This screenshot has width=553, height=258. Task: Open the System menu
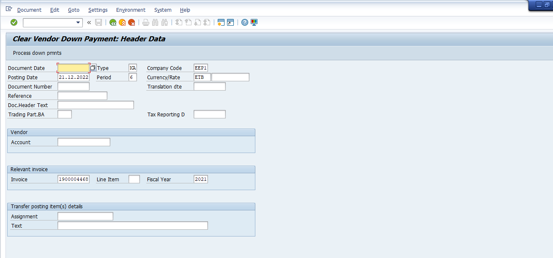(163, 10)
